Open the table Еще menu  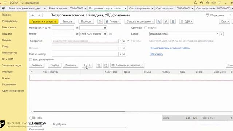pos(230,65)
